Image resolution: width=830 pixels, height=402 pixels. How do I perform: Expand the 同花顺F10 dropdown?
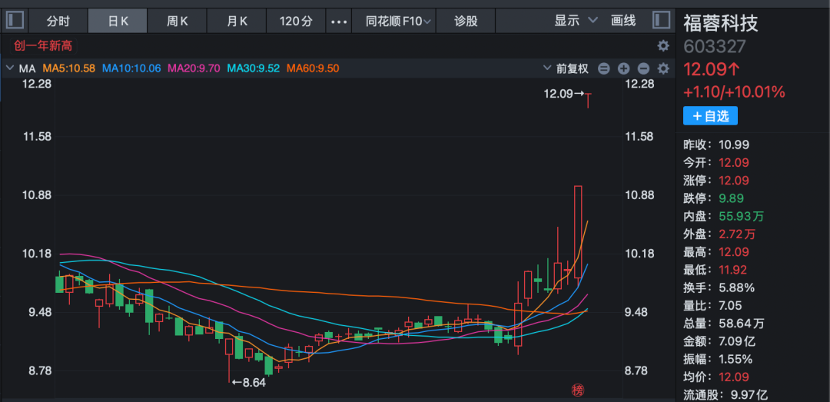399,22
